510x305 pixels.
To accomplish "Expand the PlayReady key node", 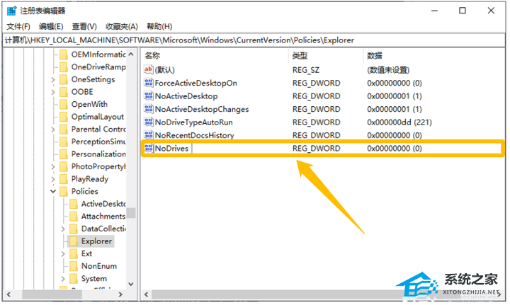I will [x=53, y=179].
